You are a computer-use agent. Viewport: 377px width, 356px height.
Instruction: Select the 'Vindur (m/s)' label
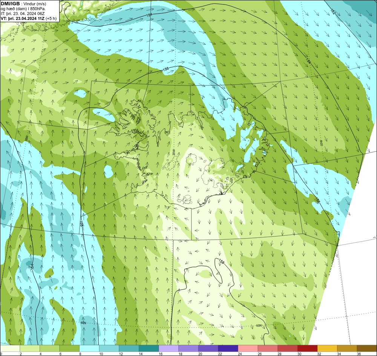click(x=35, y=4)
